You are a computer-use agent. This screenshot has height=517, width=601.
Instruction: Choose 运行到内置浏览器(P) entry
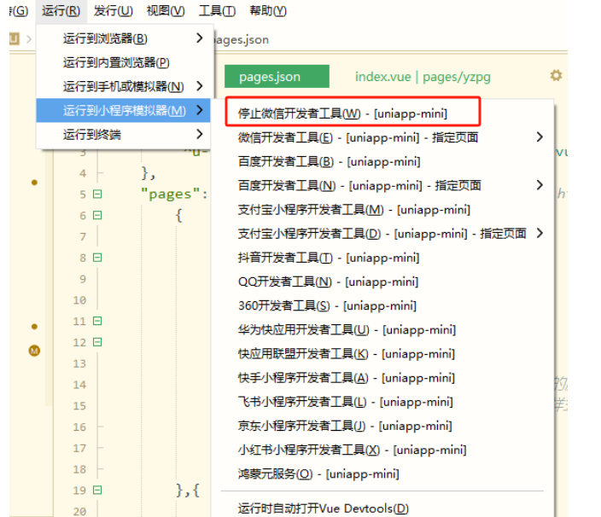(x=123, y=62)
